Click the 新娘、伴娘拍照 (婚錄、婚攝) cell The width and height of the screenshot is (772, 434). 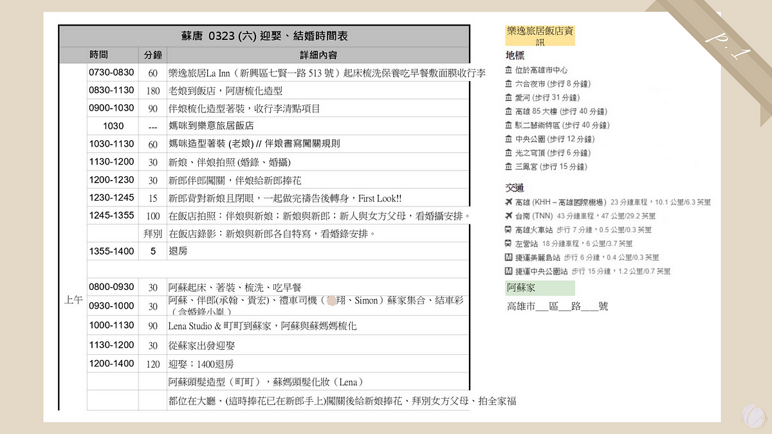point(318,162)
